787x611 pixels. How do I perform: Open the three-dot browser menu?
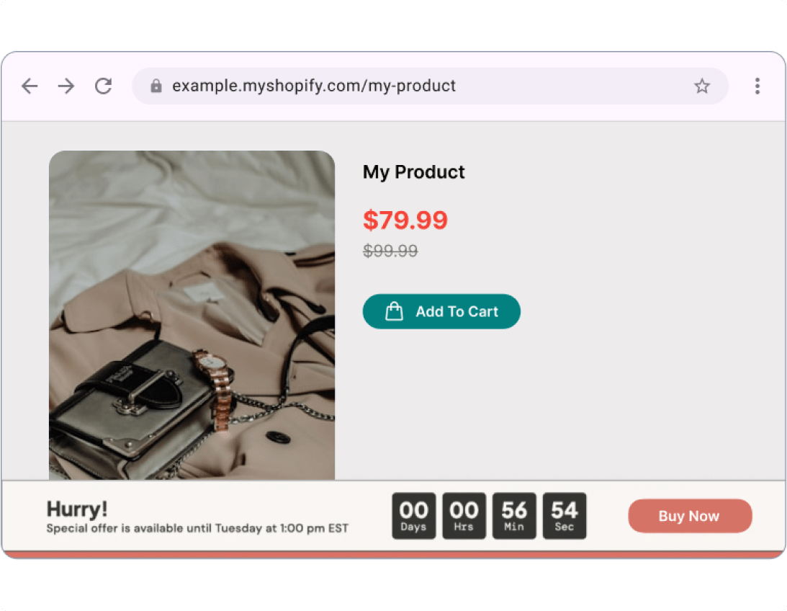point(757,86)
